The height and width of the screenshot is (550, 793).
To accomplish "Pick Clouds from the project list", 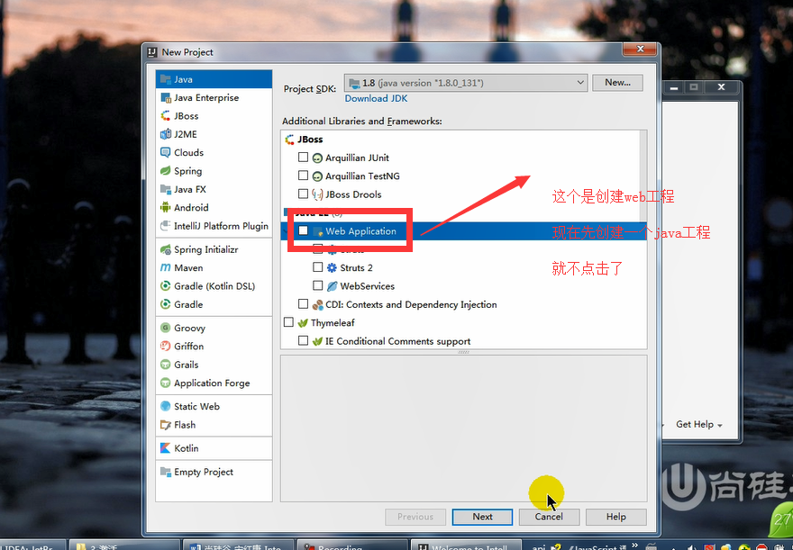I will pyautogui.click(x=214, y=152).
